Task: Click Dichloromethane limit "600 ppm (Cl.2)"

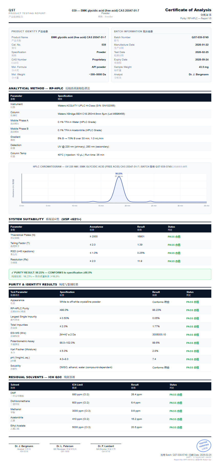Action: (x=81, y=403)
